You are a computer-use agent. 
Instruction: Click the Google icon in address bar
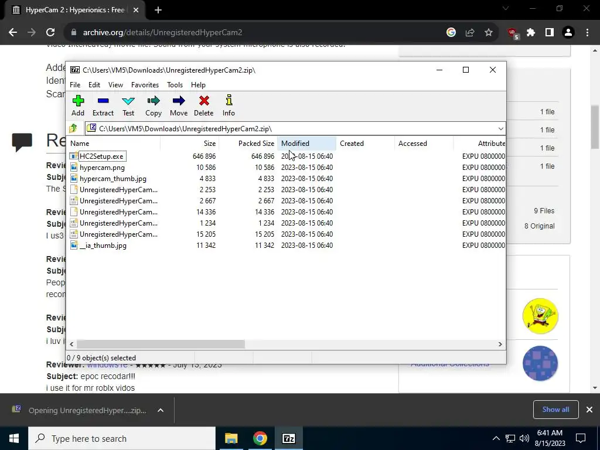coord(451,33)
